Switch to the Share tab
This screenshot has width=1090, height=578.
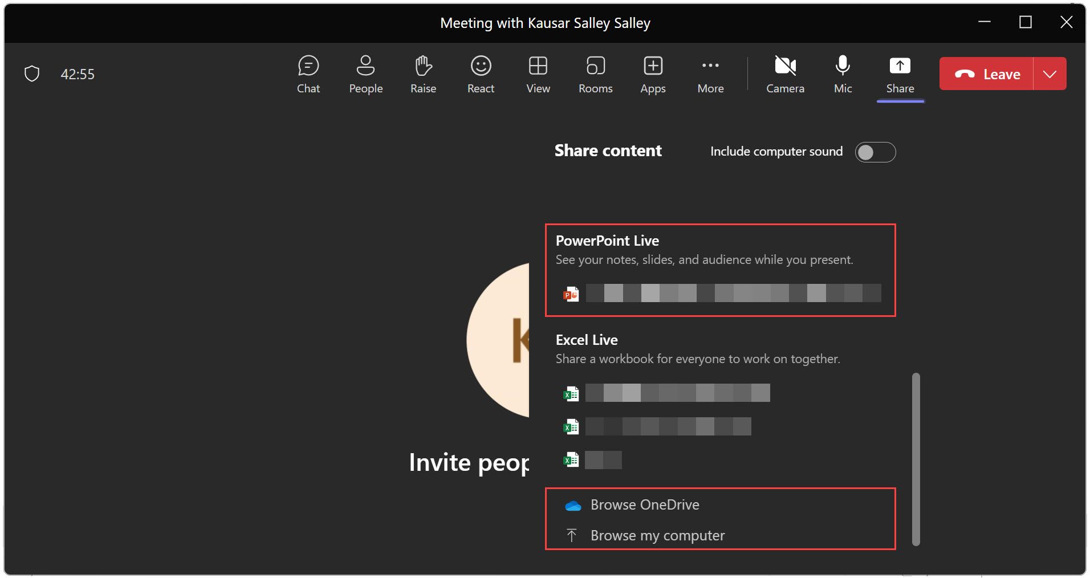(900, 74)
